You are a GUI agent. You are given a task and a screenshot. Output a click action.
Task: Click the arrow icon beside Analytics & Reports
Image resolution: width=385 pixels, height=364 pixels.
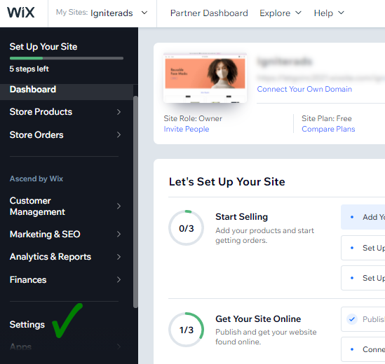[119, 257]
